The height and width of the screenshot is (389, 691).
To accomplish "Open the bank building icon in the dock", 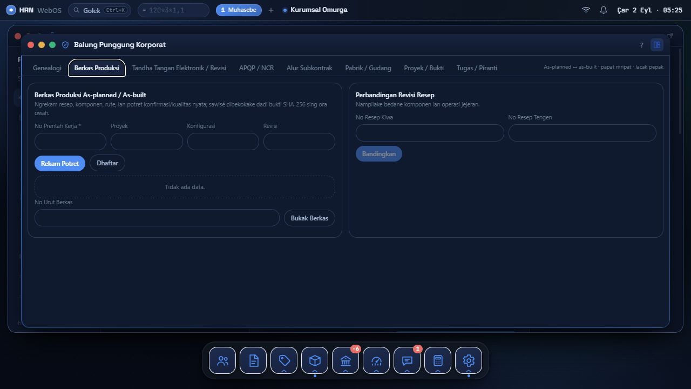I will tap(345, 360).
